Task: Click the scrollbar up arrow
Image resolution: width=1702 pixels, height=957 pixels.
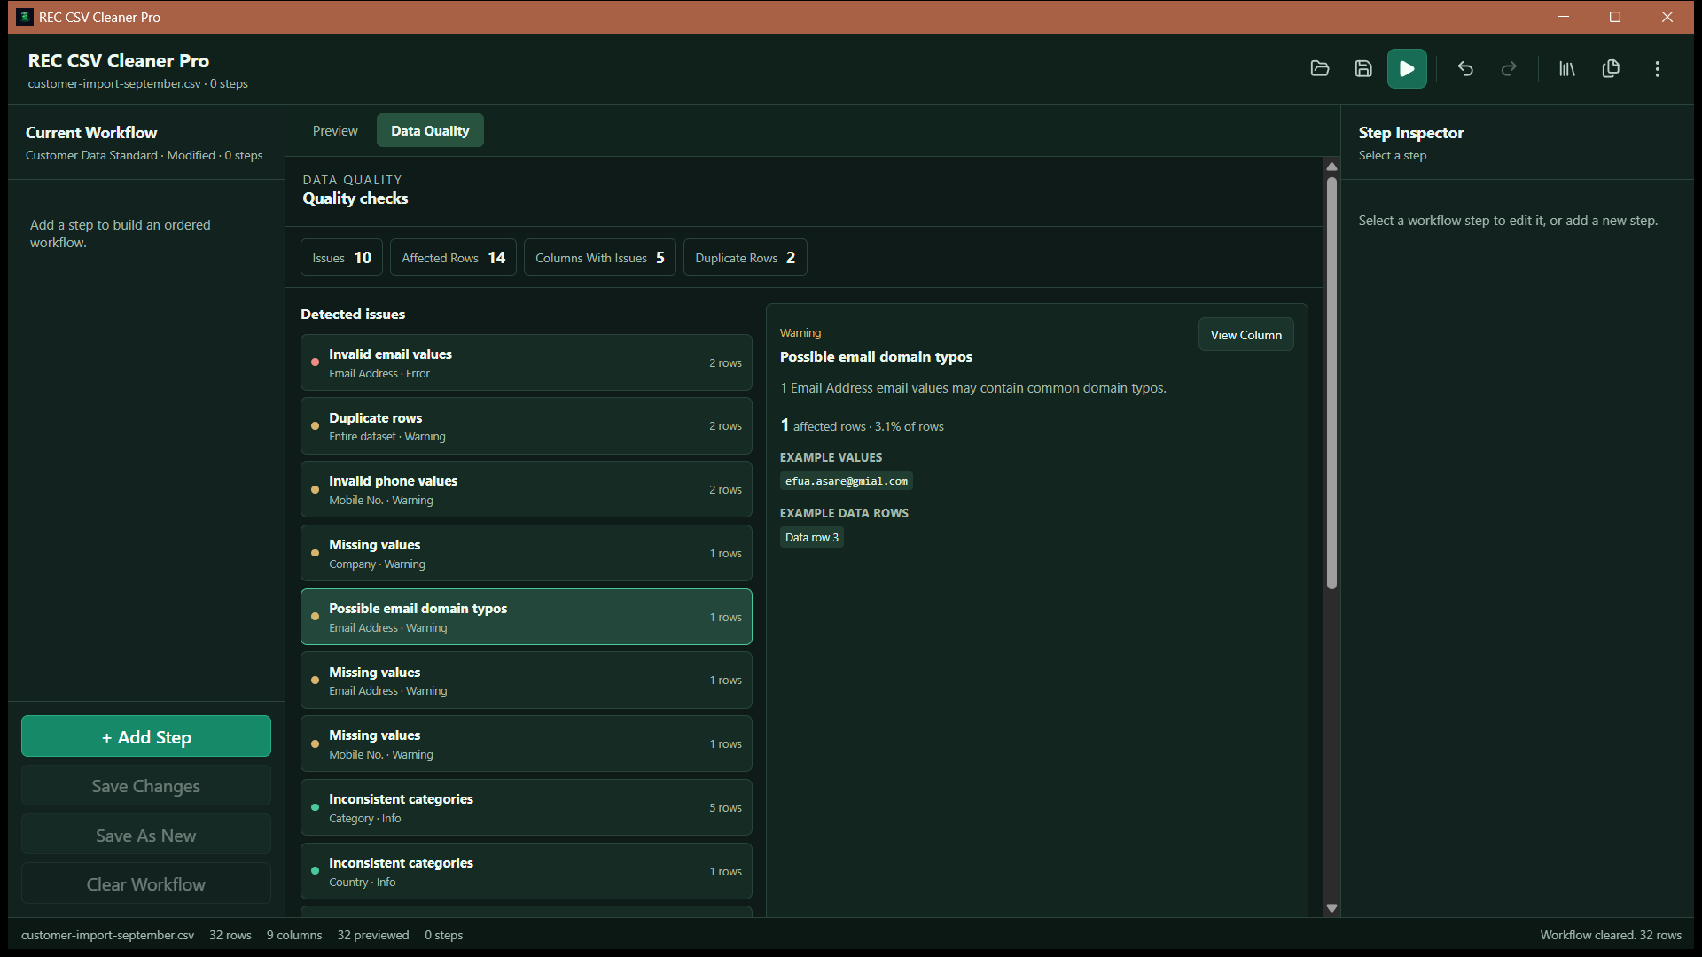Action: (x=1331, y=167)
